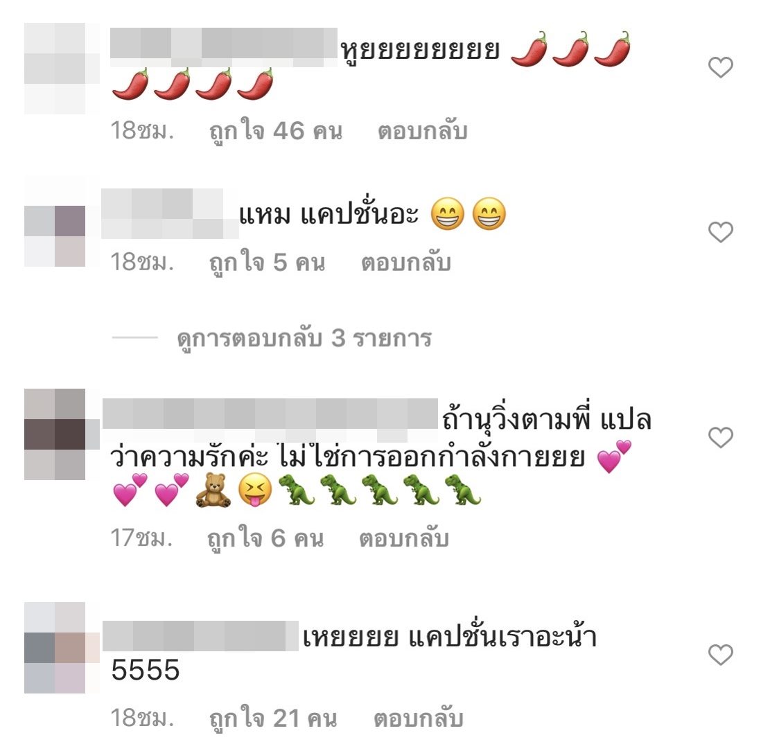Screen dimensions: 779x751
Task: View "ถูกใจ 5 คน" likes list
Action: point(268,263)
